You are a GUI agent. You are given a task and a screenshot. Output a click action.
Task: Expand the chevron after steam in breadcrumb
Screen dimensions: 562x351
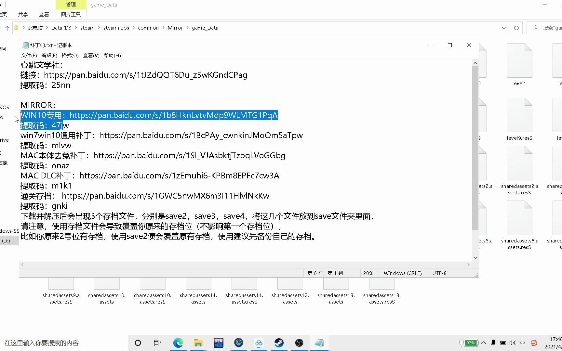point(99,28)
